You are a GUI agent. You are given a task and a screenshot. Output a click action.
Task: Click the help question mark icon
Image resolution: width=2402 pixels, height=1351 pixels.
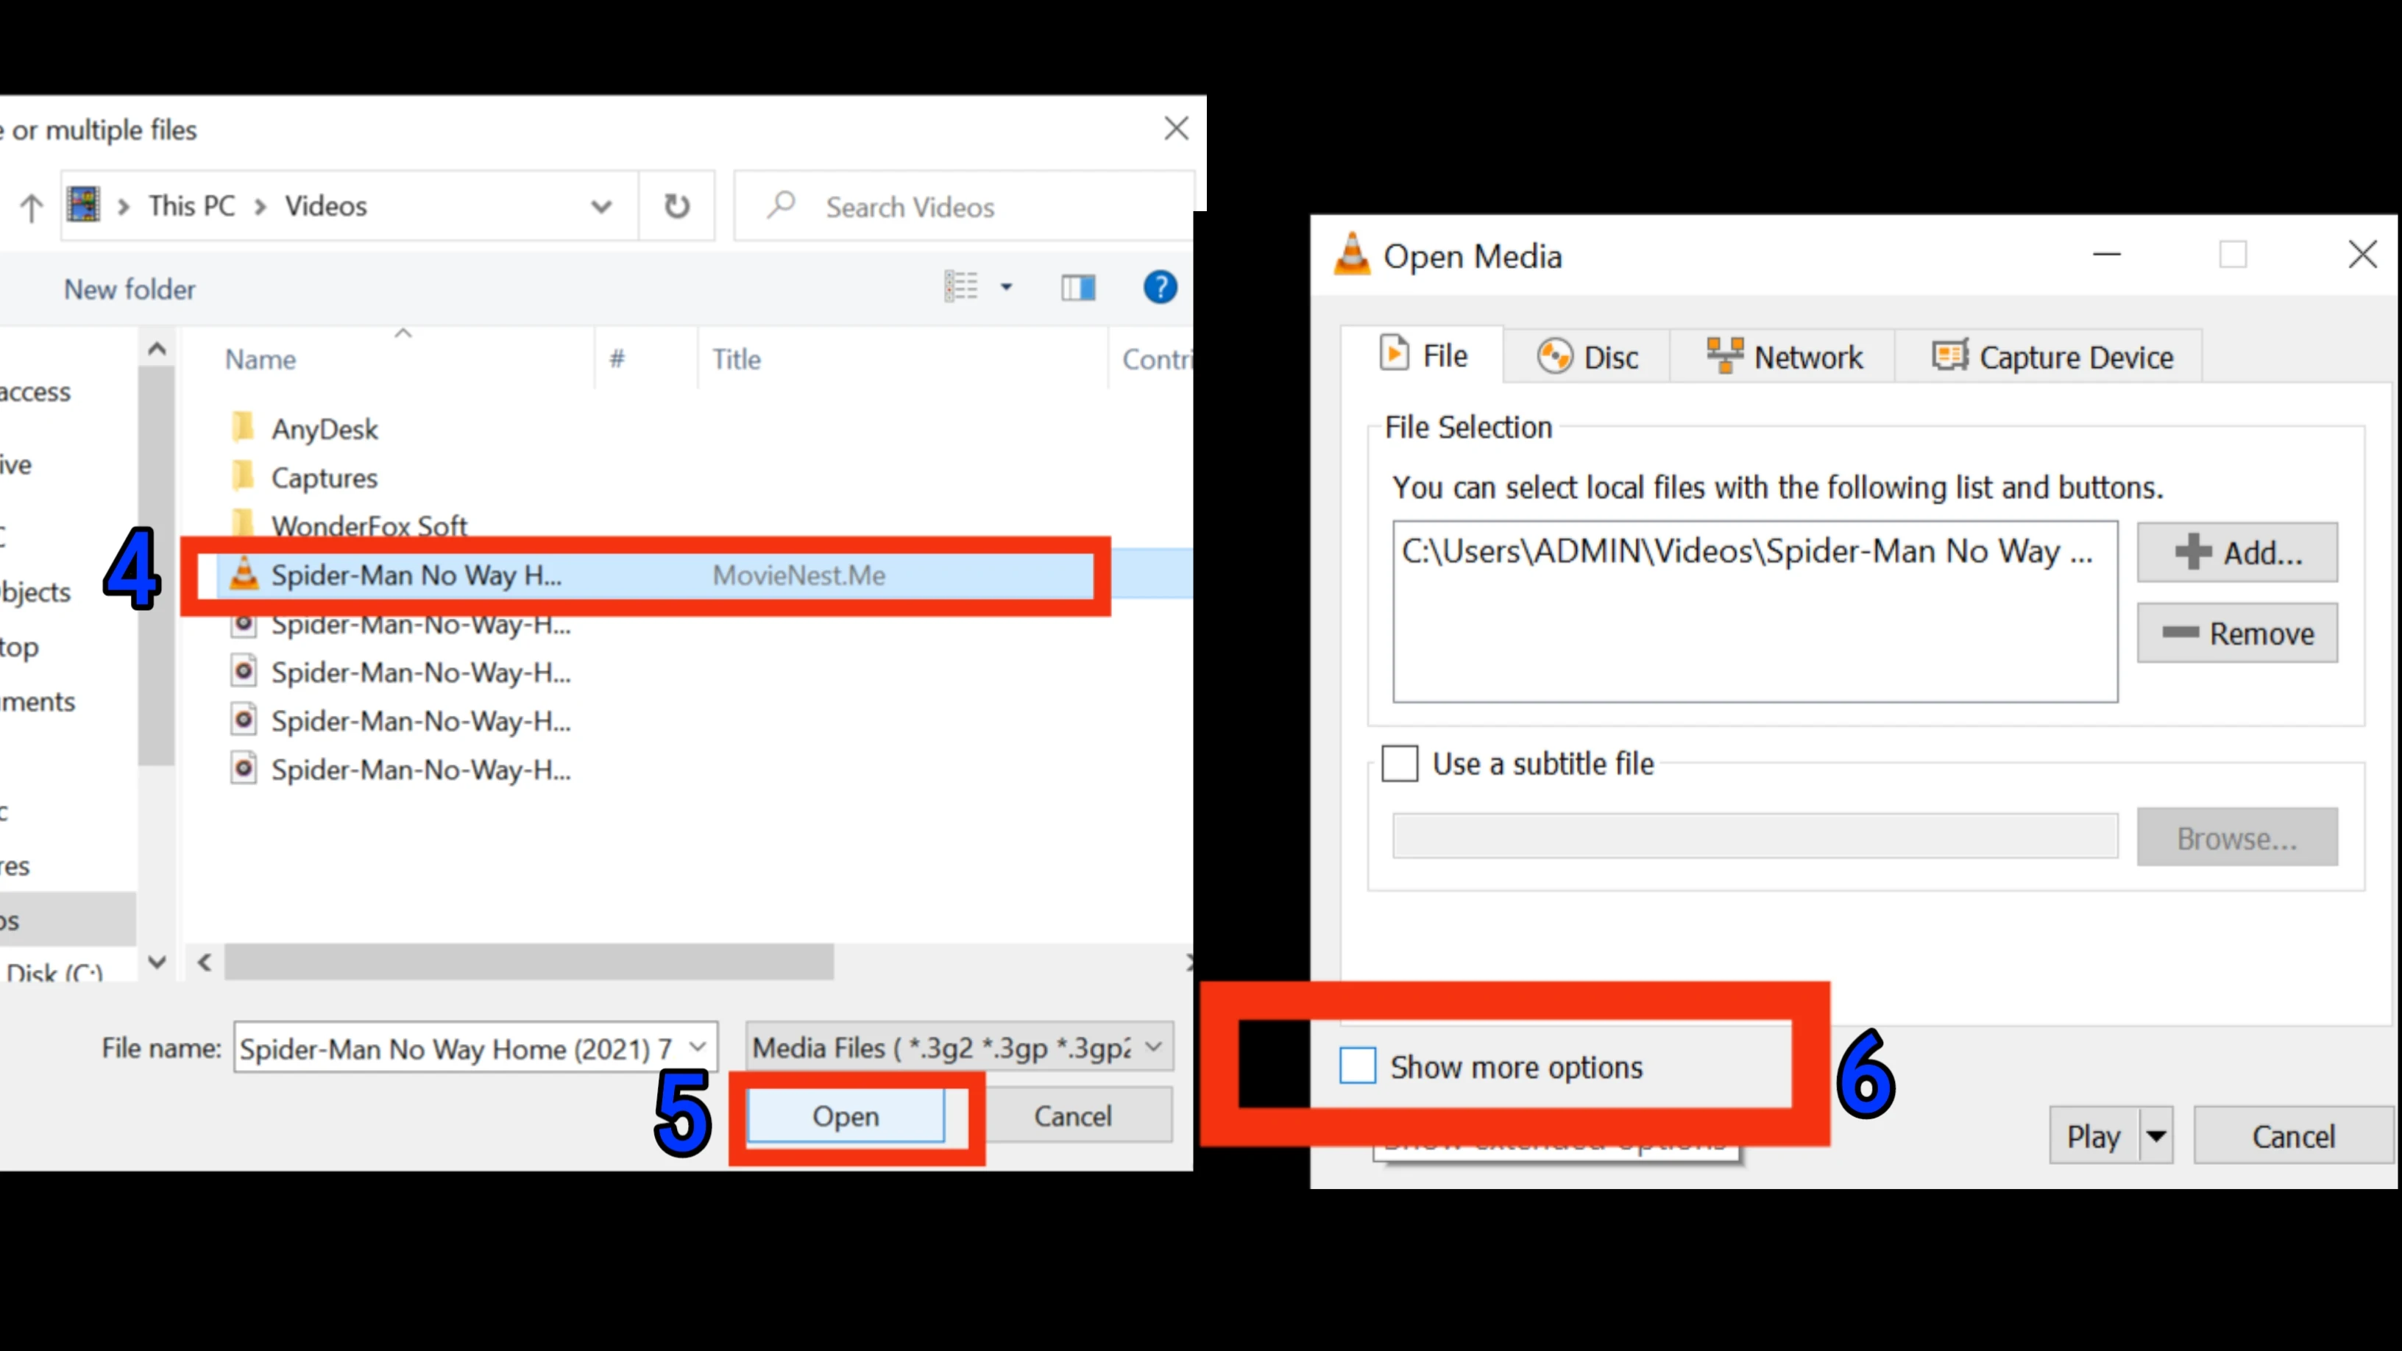1160,287
